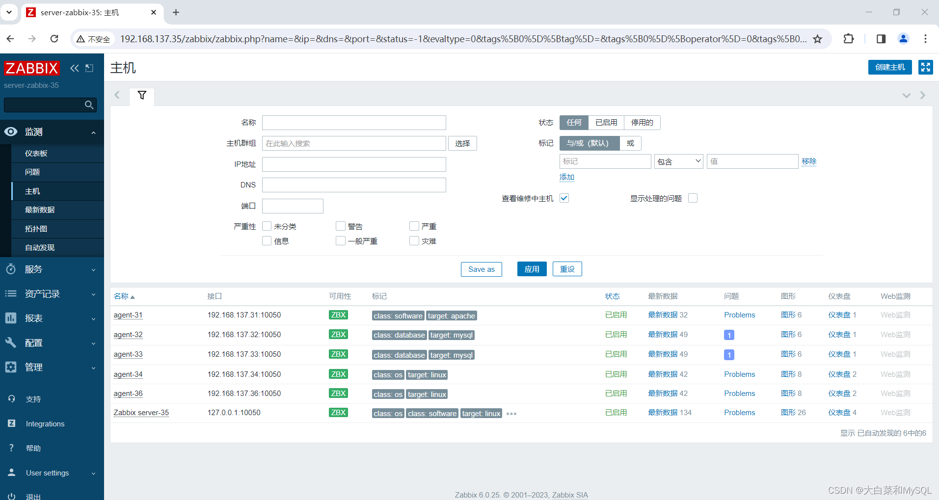The image size is (939, 500).
Task: Click the hide sidebar icon next to the collapse icon
Action: point(89,68)
